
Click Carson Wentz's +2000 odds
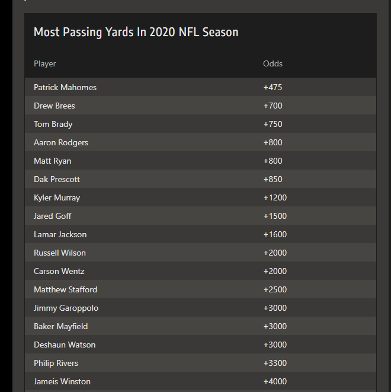click(275, 271)
